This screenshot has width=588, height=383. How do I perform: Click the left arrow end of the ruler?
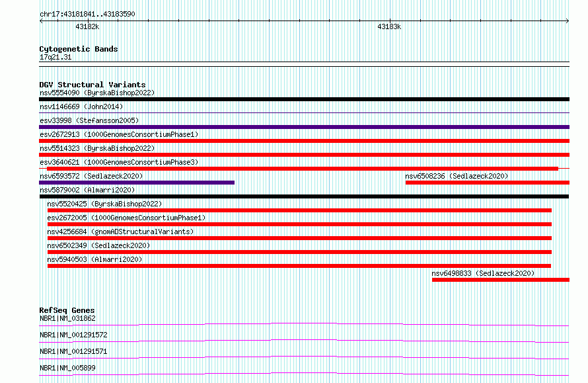click(41, 21)
